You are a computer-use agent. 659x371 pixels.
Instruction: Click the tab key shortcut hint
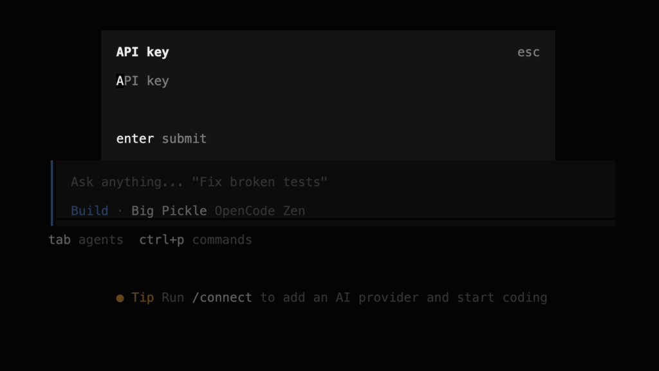(x=59, y=240)
